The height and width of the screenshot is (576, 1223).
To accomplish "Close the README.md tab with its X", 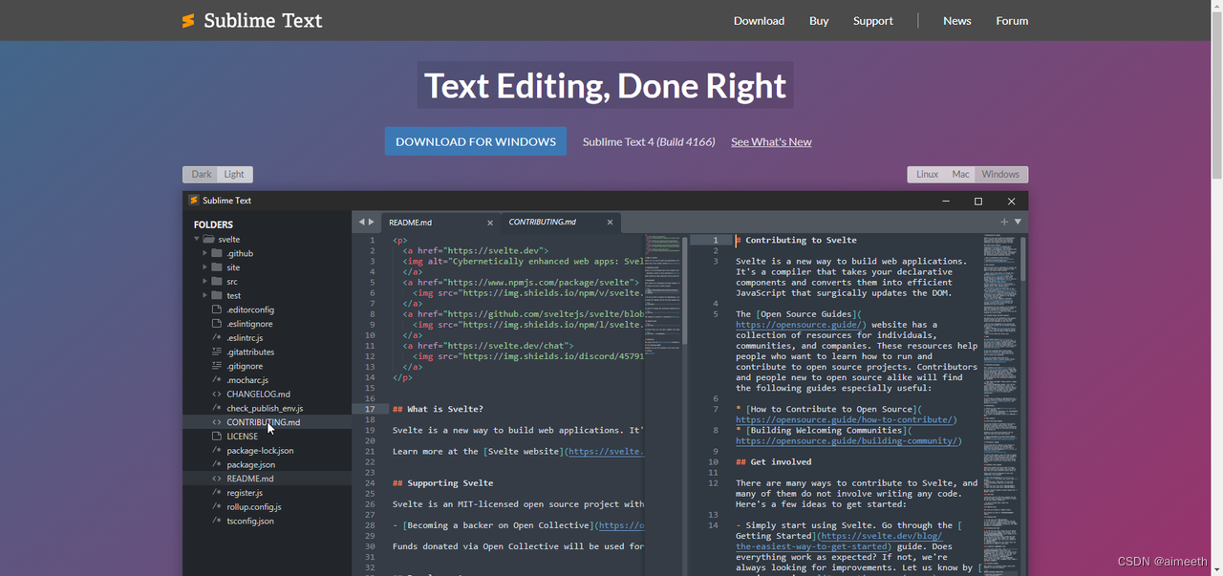I will (x=490, y=223).
